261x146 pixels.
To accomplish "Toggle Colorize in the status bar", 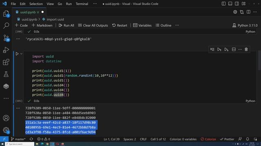I will click(208, 139).
